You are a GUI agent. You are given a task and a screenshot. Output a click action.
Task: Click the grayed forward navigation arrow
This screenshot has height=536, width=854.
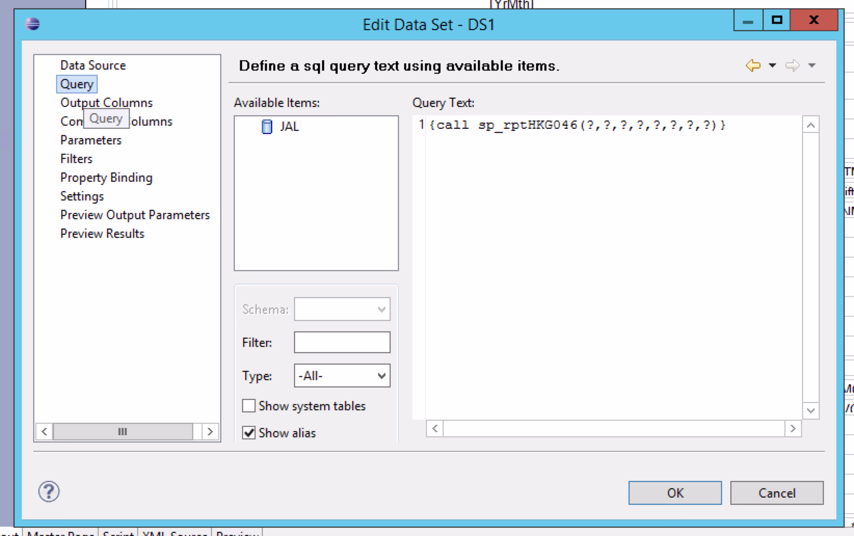(x=792, y=65)
